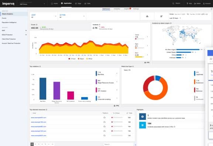Click the Search magnifier icon in top bar
This screenshot has width=213, height=146.
tap(173, 3)
